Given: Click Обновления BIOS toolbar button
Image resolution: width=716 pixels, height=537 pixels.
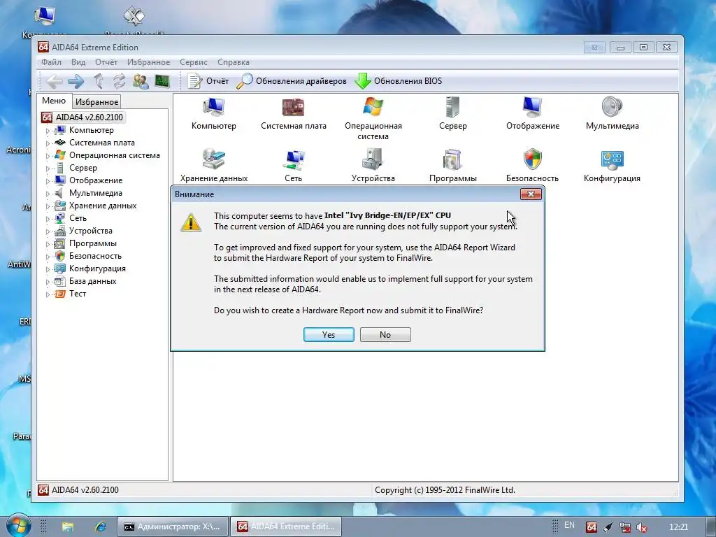Looking at the screenshot, I should click(398, 81).
